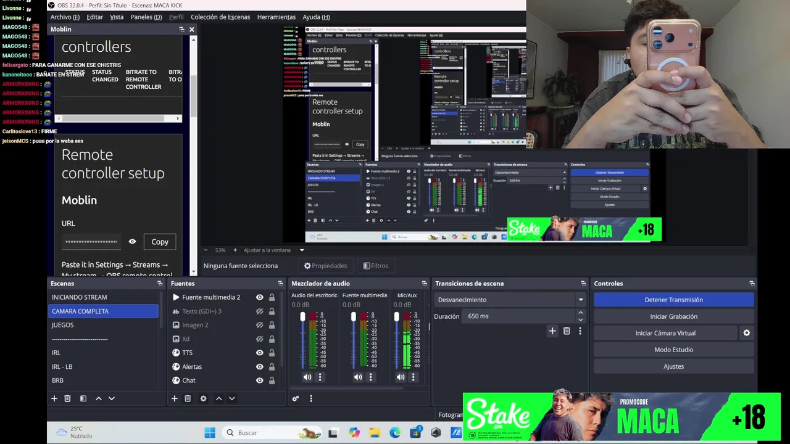This screenshot has width=790, height=444.
Task: Open the Herramientas menu
Action: point(276,17)
